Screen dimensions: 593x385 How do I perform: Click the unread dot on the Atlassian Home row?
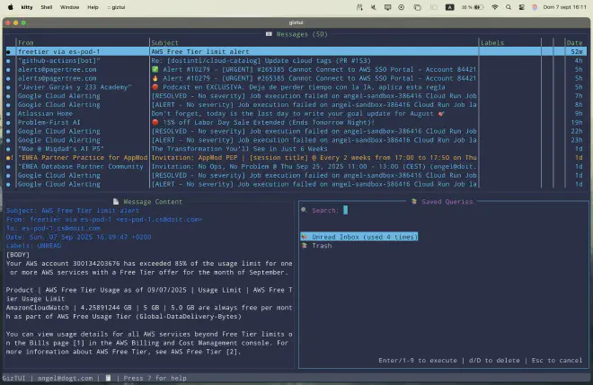(8, 114)
